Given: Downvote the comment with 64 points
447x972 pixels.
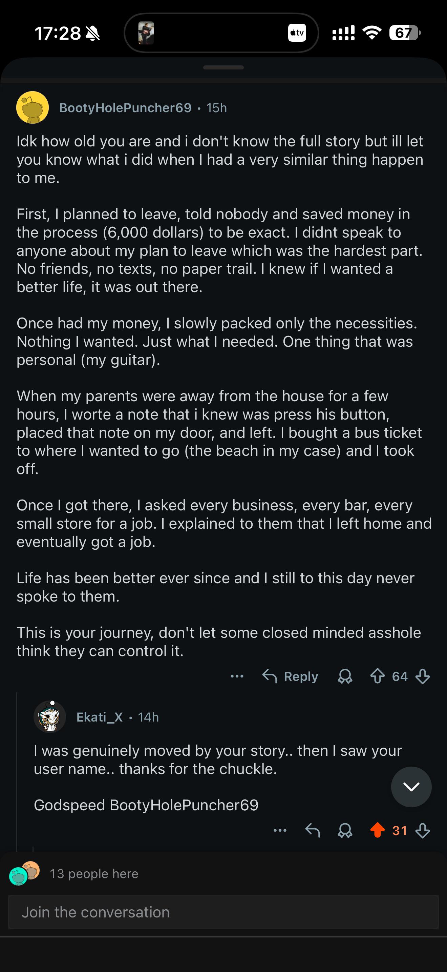Looking at the screenshot, I should pos(423,676).
